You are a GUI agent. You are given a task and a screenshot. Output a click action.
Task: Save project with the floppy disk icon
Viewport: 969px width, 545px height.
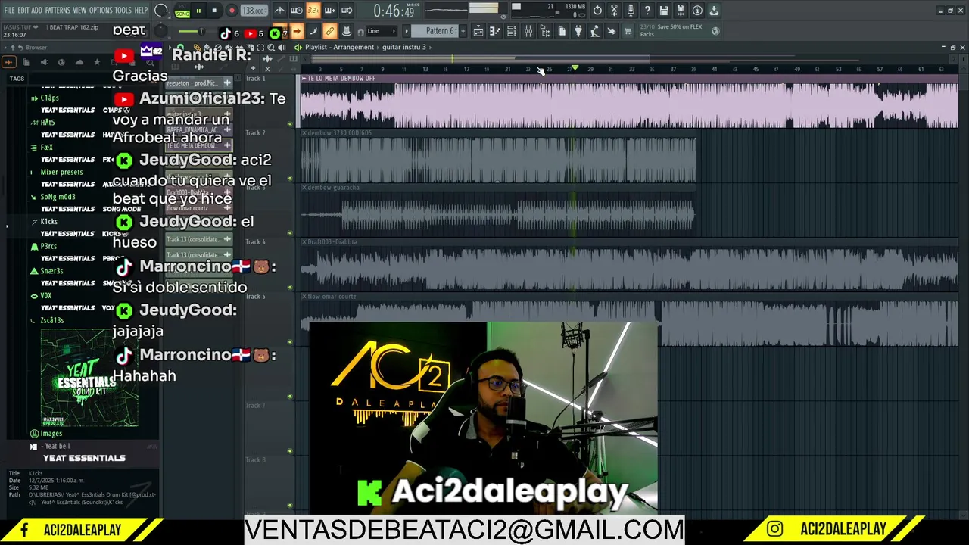tap(664, 11)
